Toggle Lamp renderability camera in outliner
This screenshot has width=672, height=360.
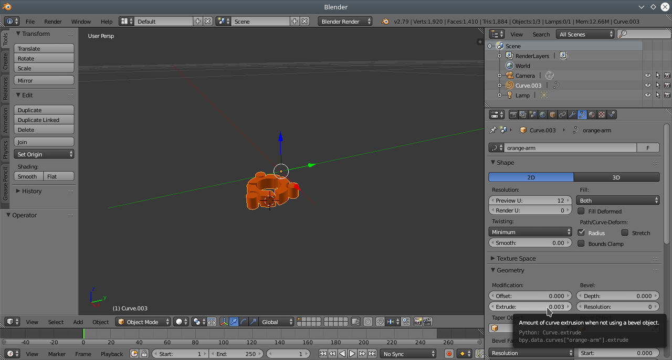click(667, 95)
